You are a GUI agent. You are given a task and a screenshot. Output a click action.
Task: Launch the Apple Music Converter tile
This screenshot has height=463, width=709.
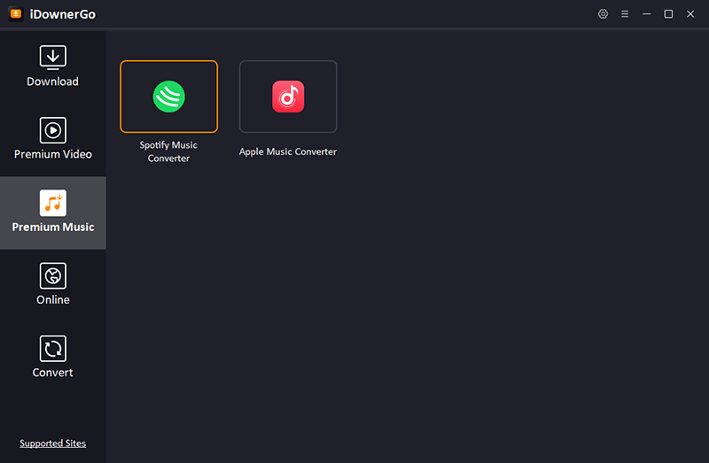pos(288,96)
